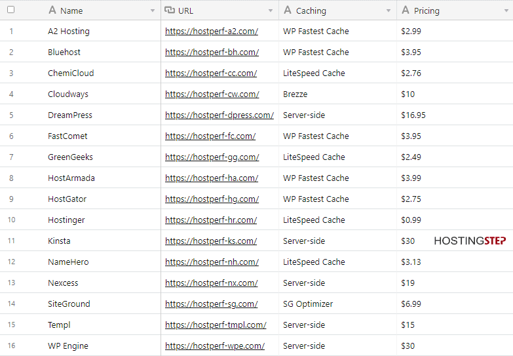This screenshot has width=513, height=356.
Task: Click the text-type icon beside Pricing header
Action: pyautogui.click(x=406, y=10)
